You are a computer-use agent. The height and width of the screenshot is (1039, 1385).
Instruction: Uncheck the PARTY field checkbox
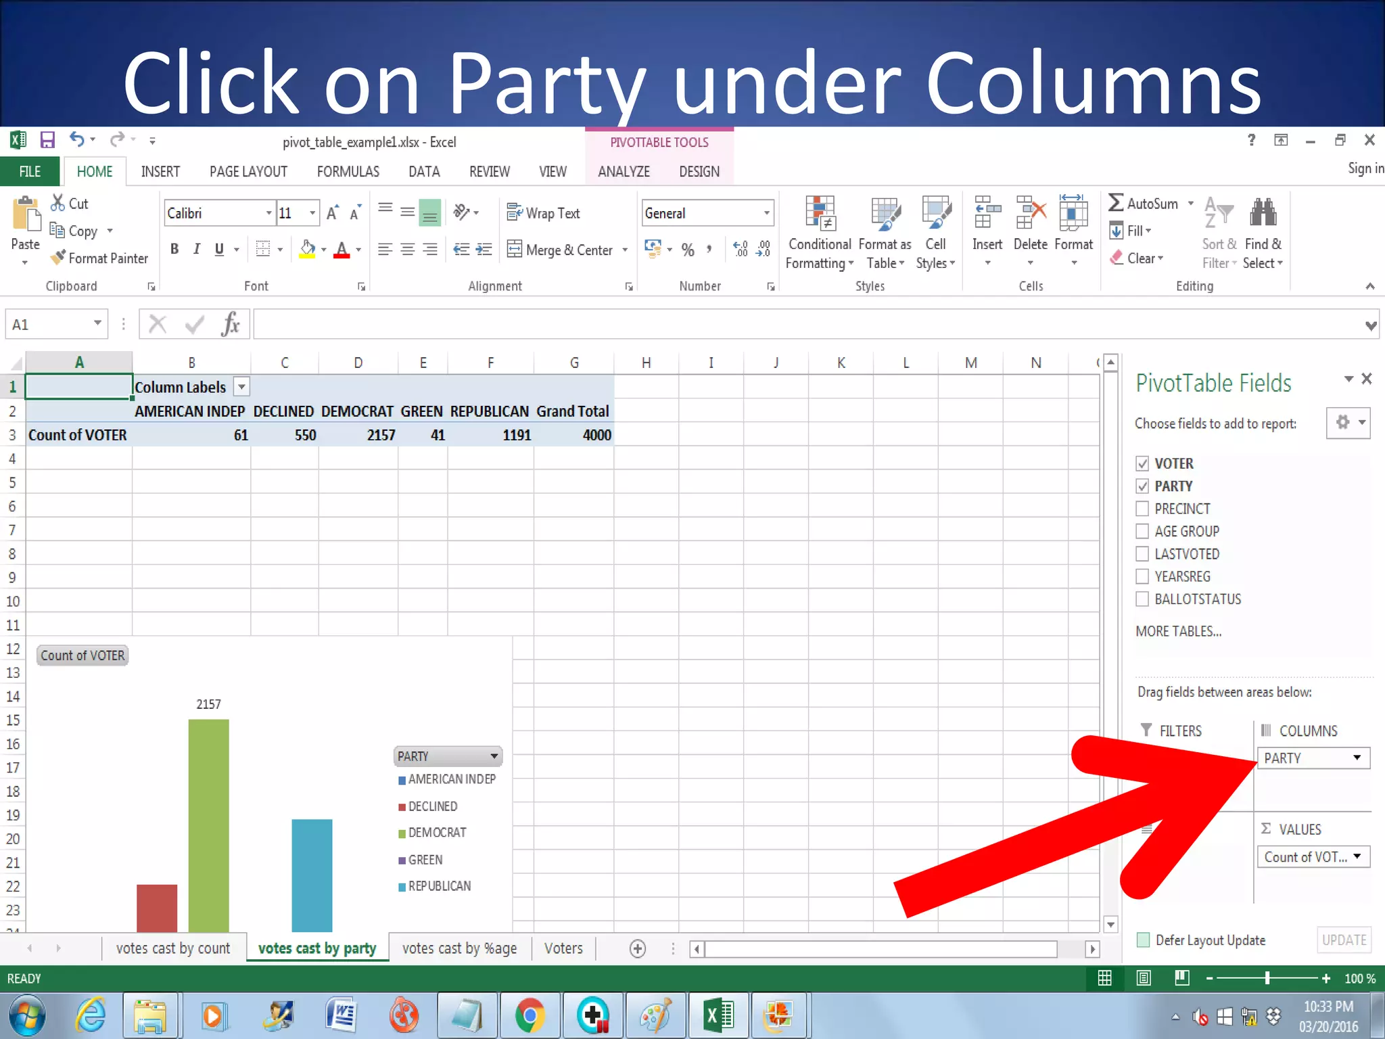click(x=1142, y=486)
